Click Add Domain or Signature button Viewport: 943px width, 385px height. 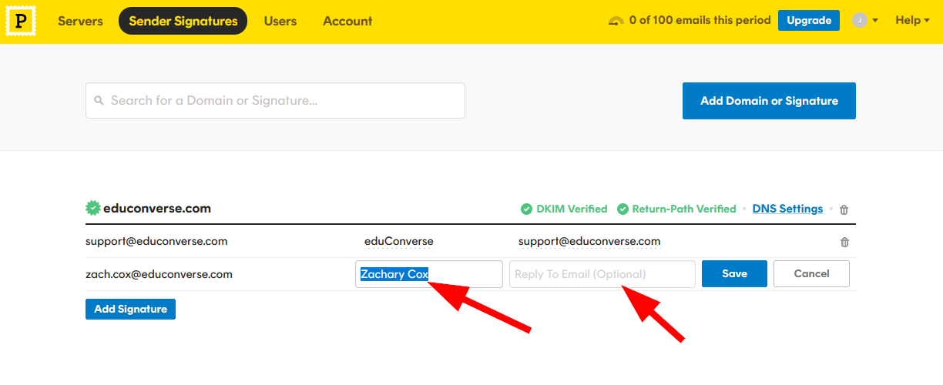769,101
